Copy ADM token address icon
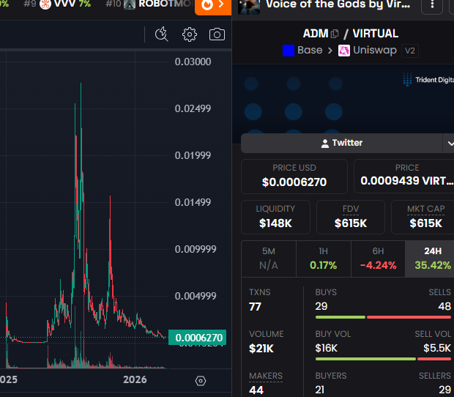Image resolution: width=454 pixels, height=397 pixels. coord(335,34)
